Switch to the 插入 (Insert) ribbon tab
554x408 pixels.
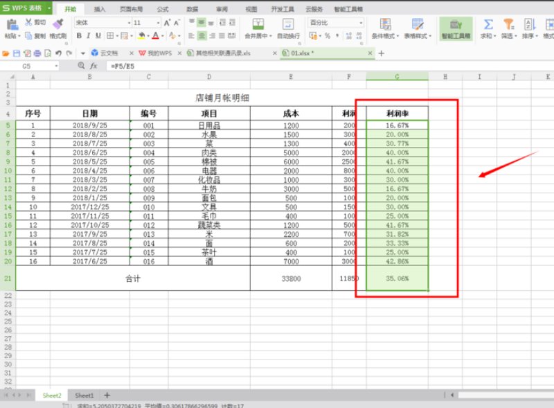click(x=100, y=9)
